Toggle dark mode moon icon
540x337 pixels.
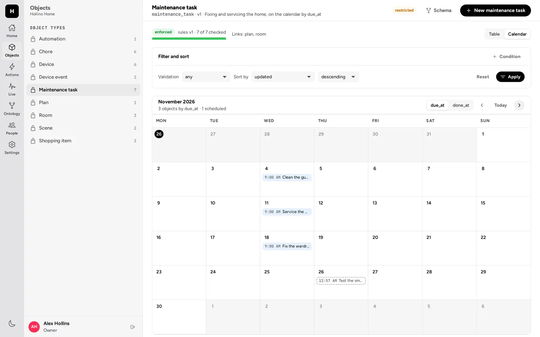[12, 324]
